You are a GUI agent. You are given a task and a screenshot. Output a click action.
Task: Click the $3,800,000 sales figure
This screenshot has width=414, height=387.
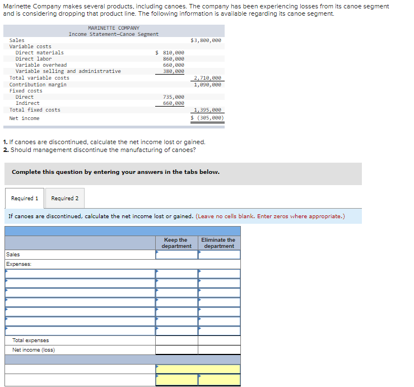point(206,40)
